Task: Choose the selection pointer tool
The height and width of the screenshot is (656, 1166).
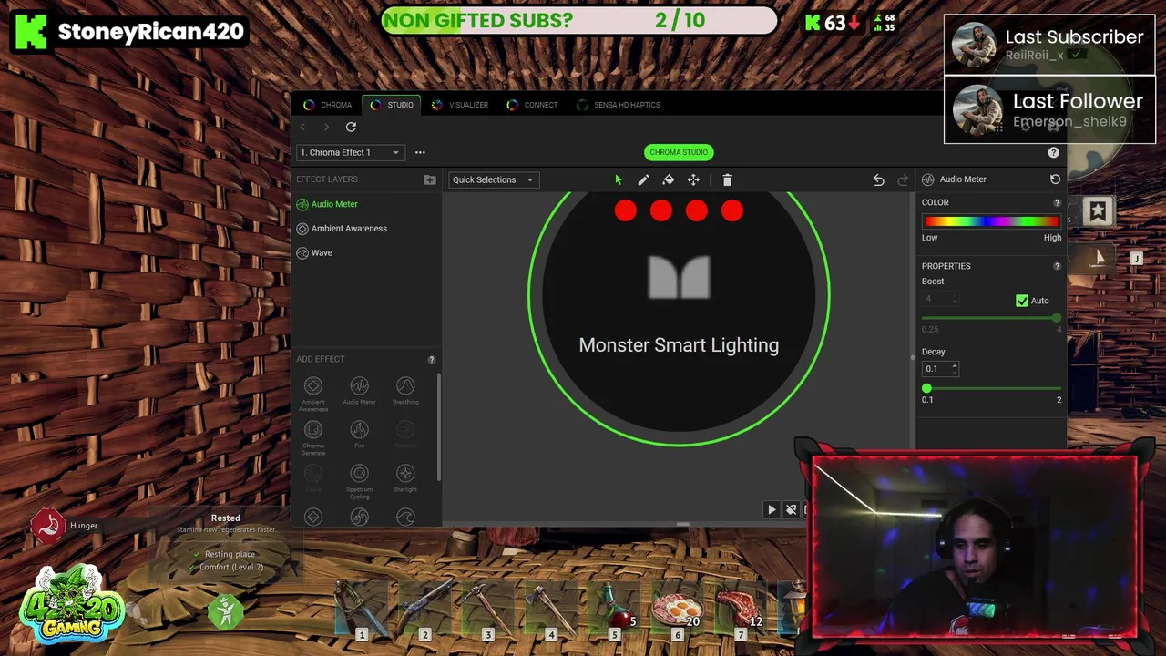Action: (x=619, y=179)
